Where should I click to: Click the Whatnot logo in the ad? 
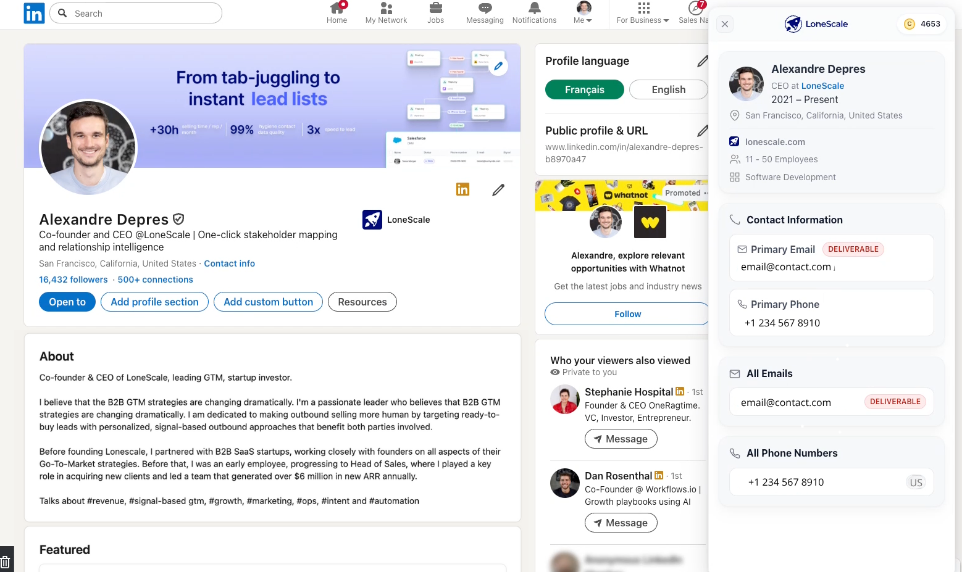(650, 222)
